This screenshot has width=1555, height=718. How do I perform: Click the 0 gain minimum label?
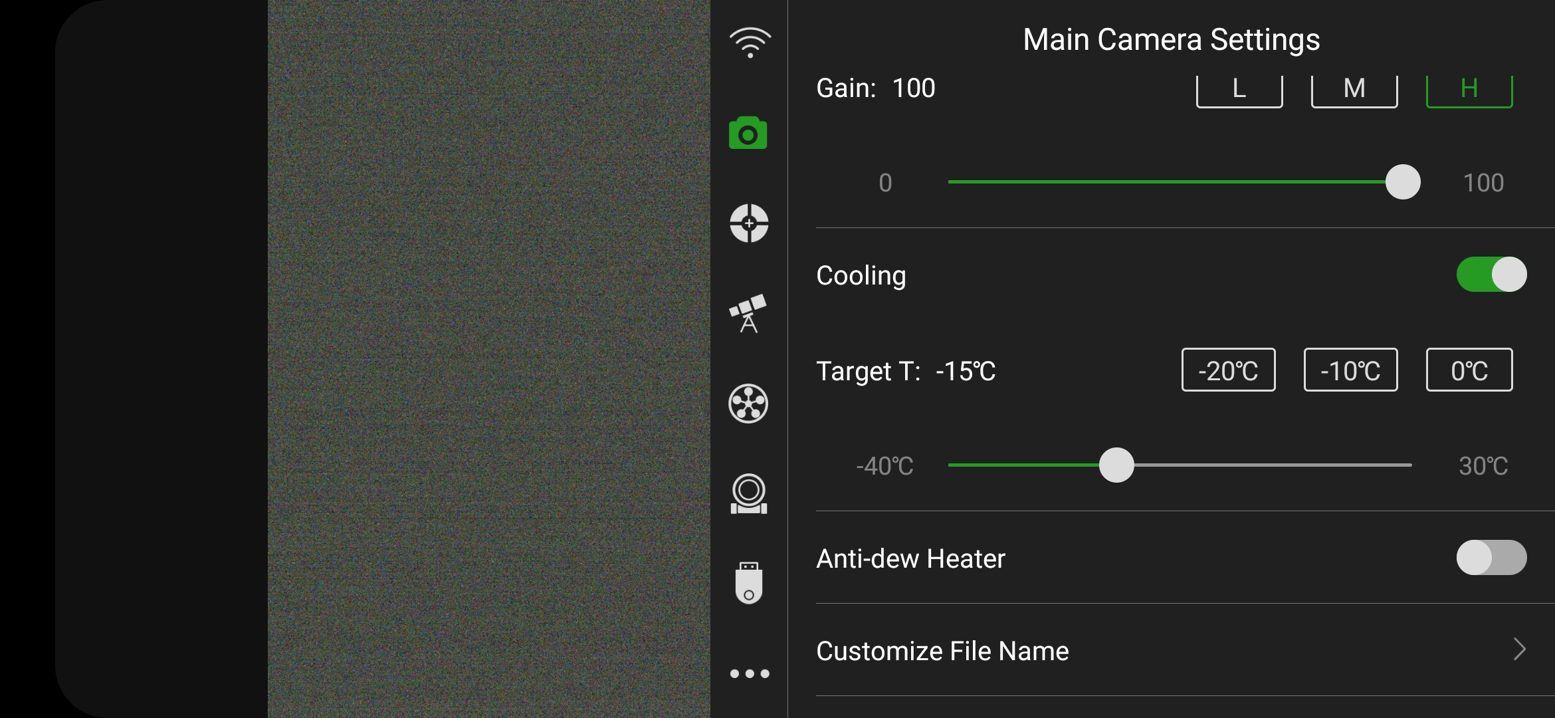click(x=885, y=183)
